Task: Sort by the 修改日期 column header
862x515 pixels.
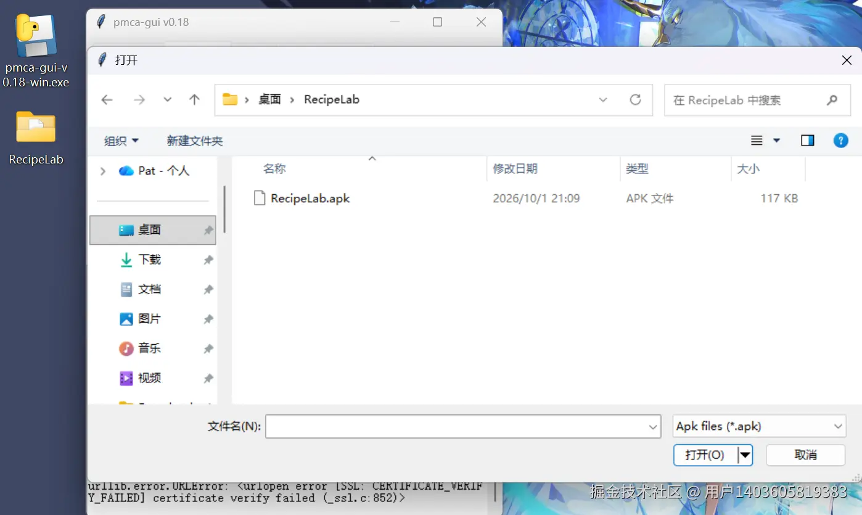Action: [x=515, y=169]
